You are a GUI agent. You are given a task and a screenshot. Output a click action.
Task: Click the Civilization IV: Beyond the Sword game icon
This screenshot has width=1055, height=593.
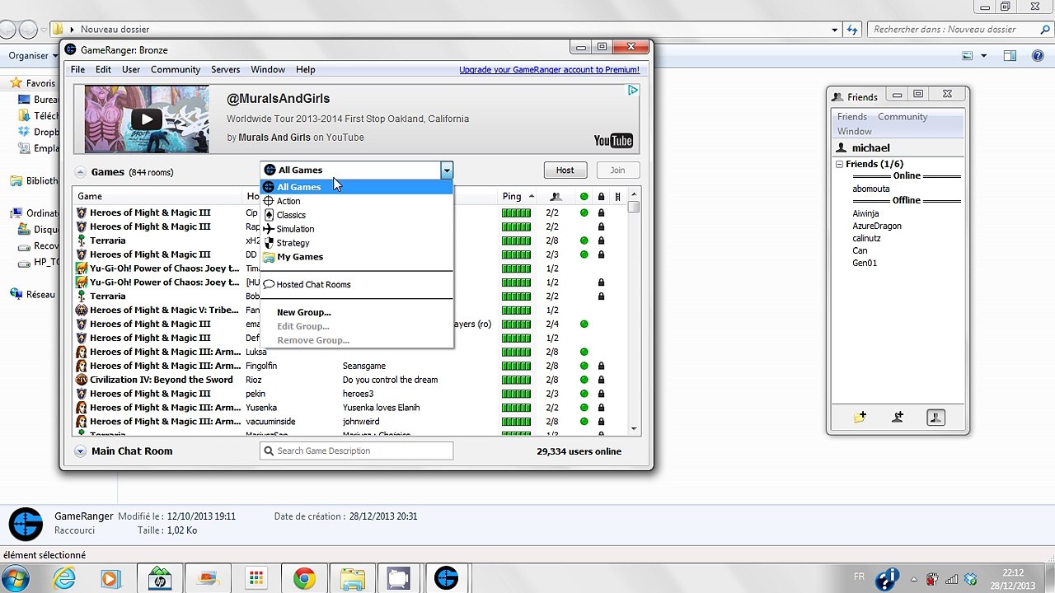(x=82, y=380)
